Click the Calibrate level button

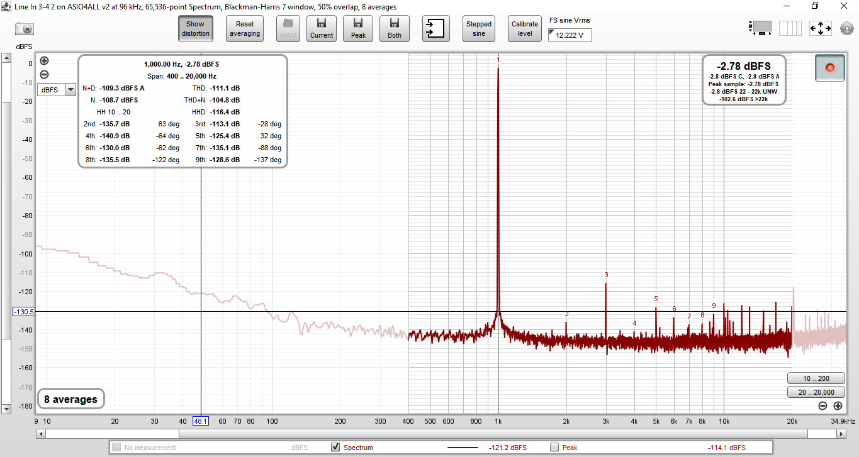point(525,29)
